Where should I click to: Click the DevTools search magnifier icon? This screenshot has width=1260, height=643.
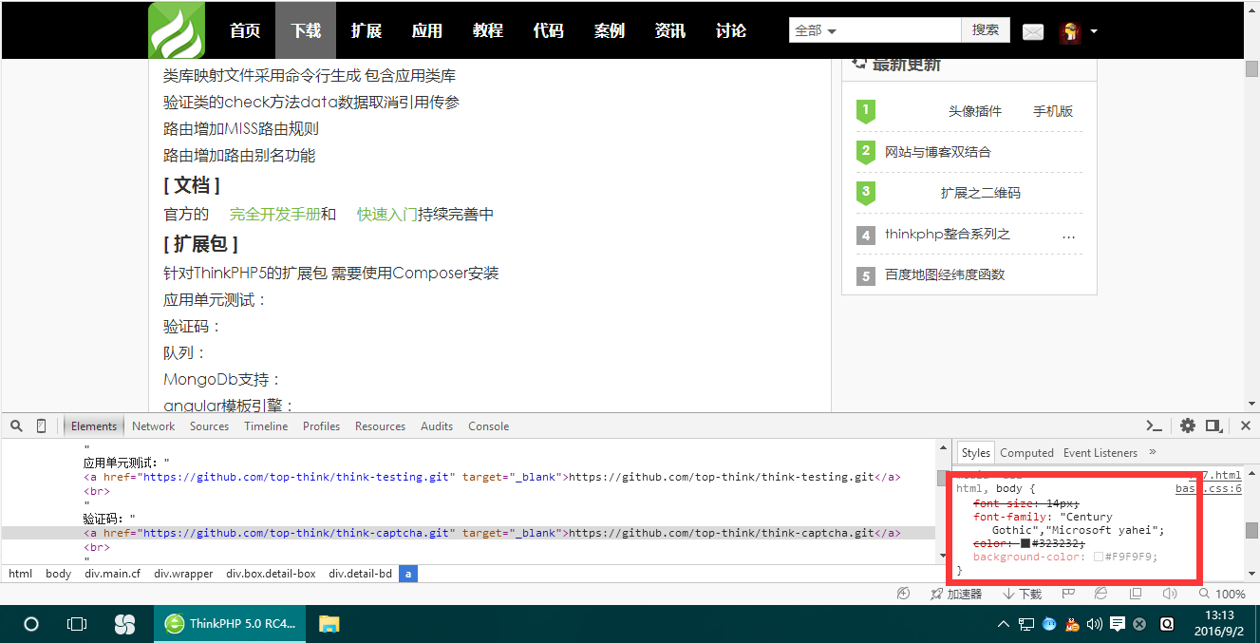[15, 426]
